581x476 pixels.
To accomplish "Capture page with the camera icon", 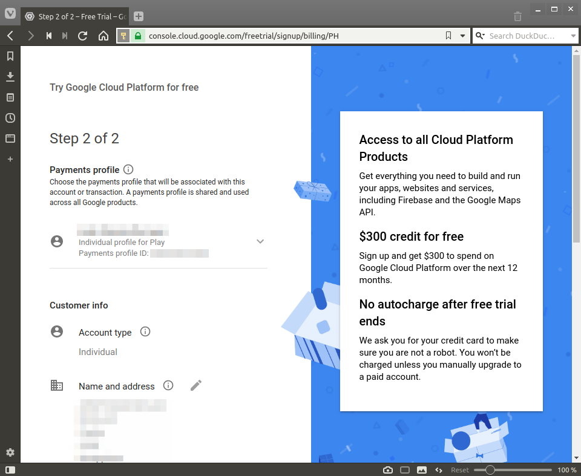I will (388, 470).
